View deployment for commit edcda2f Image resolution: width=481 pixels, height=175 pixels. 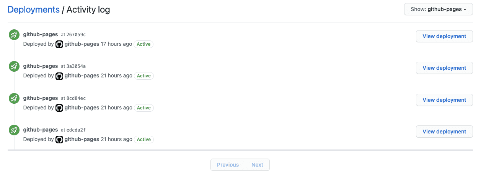click(444, 132)
